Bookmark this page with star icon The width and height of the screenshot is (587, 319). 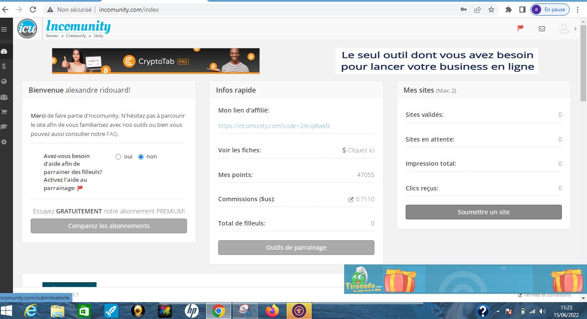click(491, 9)
